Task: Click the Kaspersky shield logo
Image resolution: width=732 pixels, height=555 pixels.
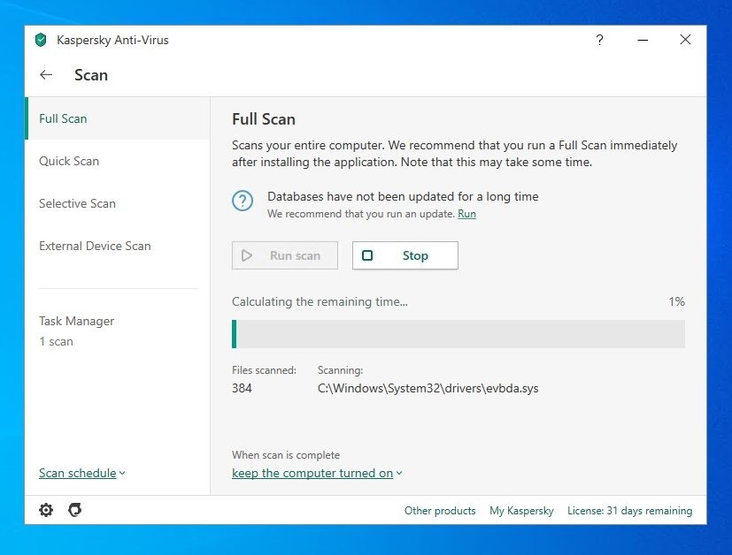Action: [x=41, y=40]
